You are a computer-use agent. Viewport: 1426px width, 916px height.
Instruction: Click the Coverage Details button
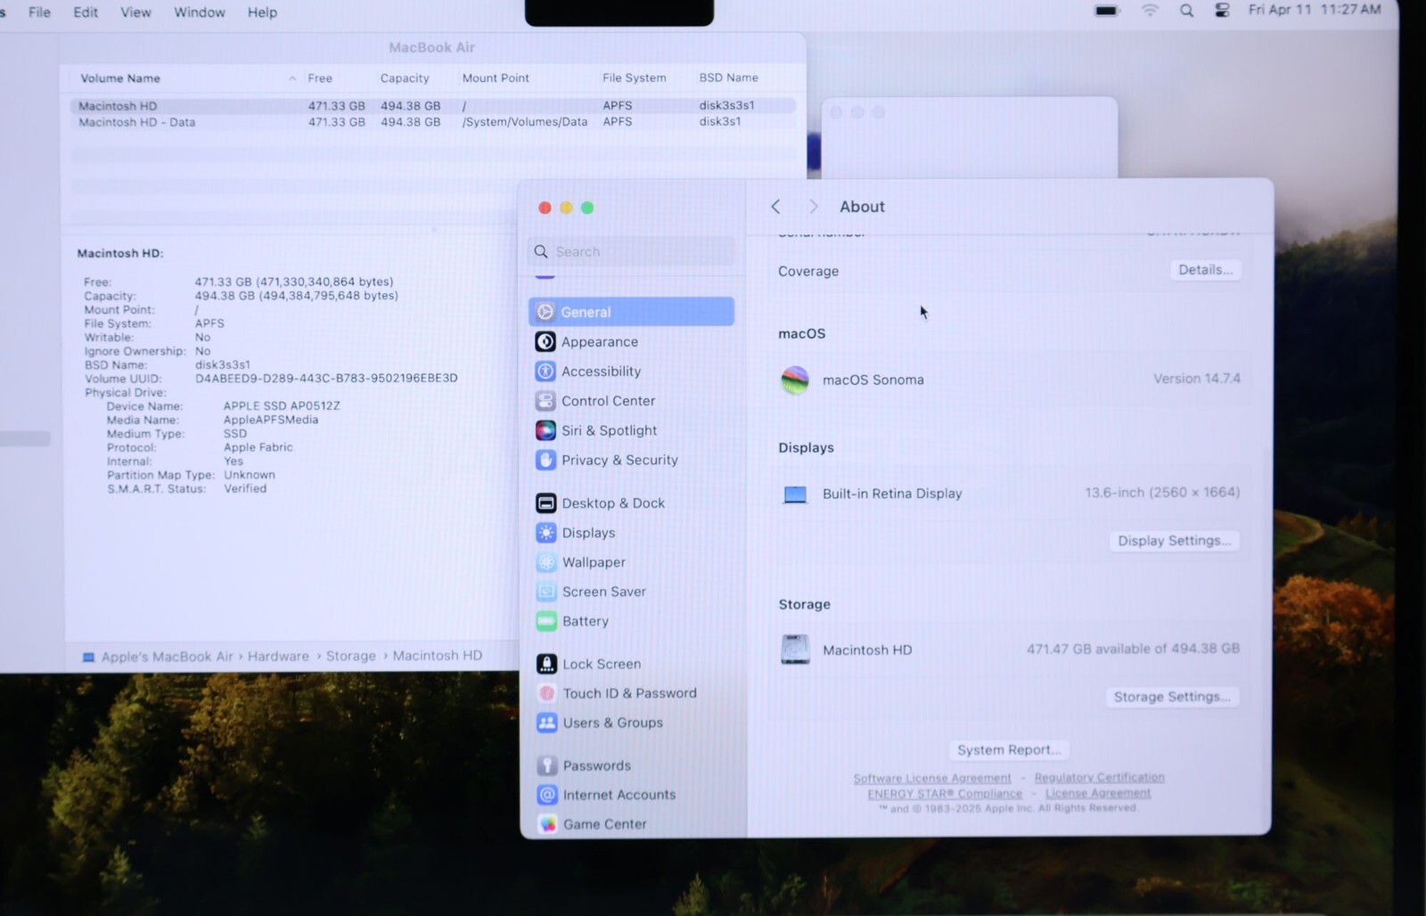click(1205, 270)
